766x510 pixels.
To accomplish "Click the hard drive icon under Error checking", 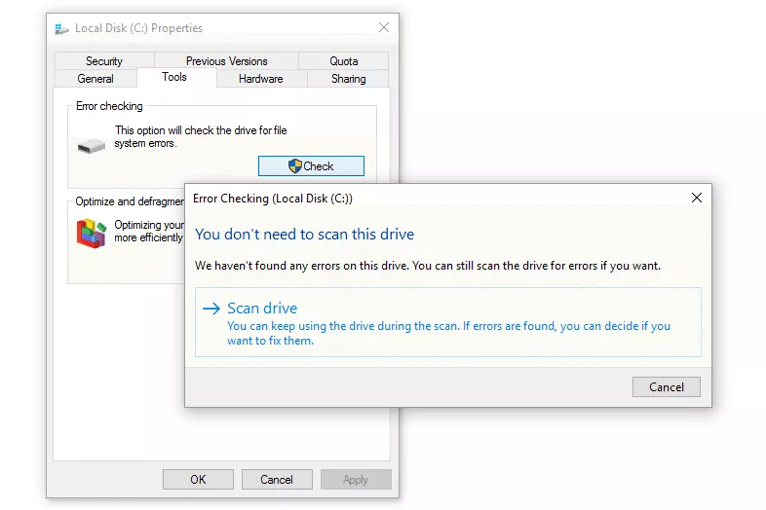I will click(92, 145).
